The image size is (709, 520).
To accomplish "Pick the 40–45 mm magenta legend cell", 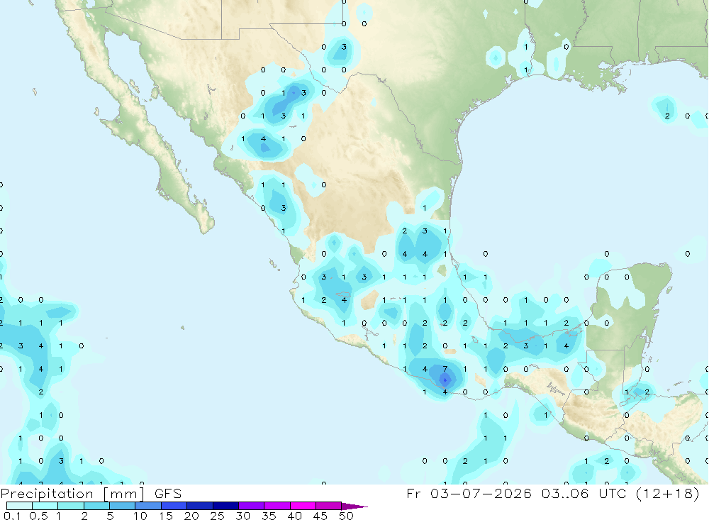I will [303, 506].
